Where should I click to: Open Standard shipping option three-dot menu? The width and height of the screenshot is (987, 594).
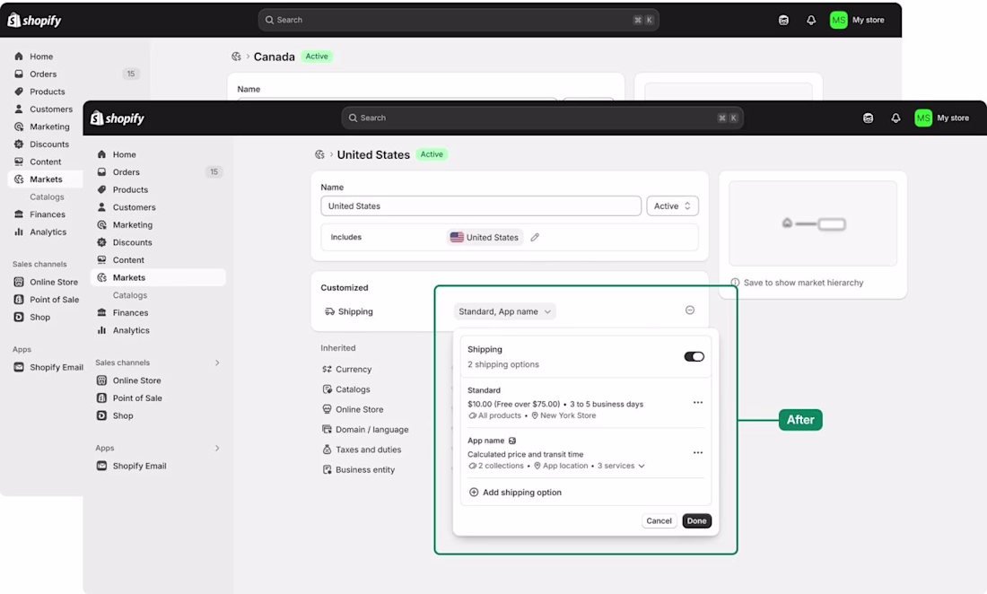(697, 403)
